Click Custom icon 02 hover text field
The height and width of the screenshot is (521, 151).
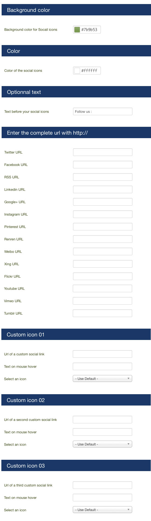click(102, 432)
